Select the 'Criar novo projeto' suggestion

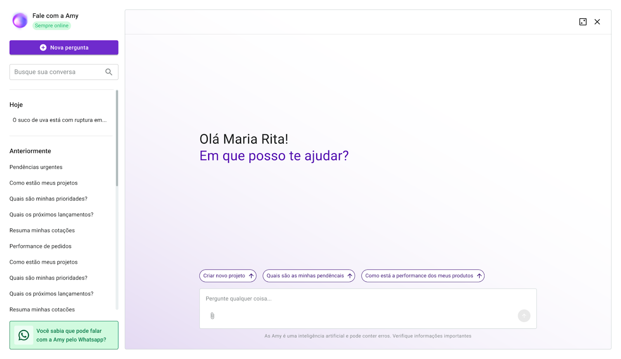[x=228, y=276]
